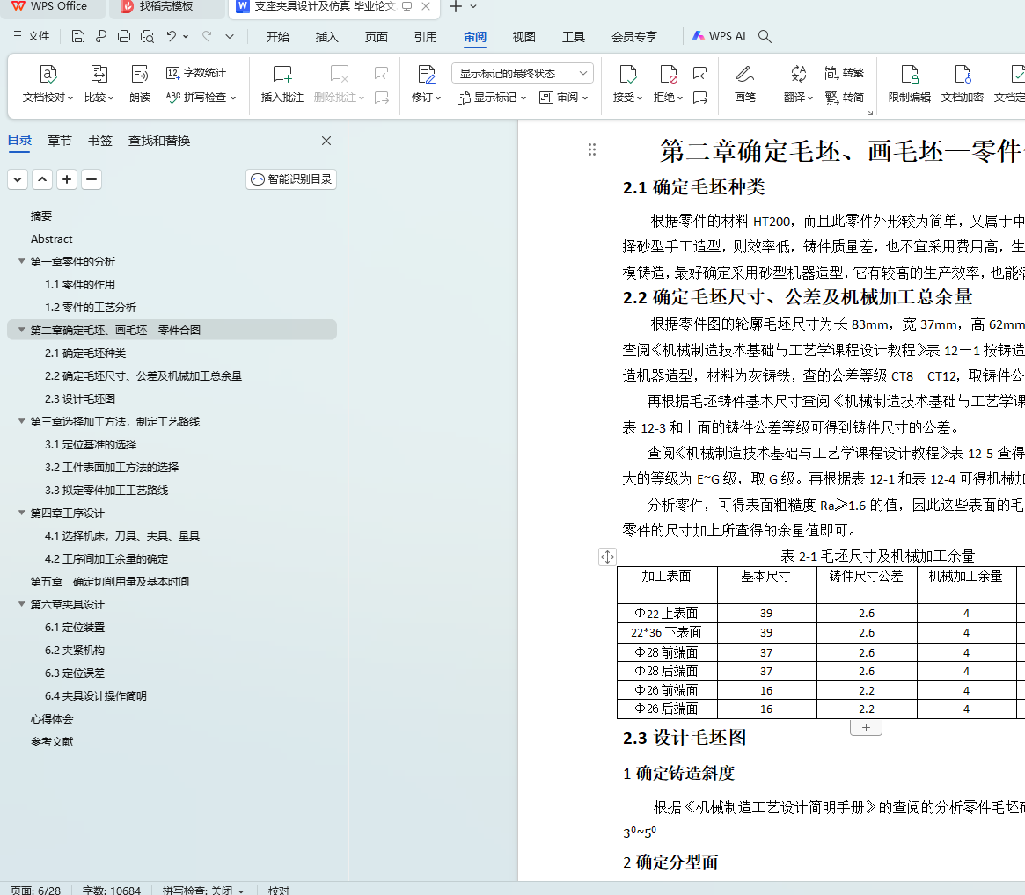Open 查找和替换 navigation tab
This screenshot has width=1025, height=895.
click(x=159, y=141)
